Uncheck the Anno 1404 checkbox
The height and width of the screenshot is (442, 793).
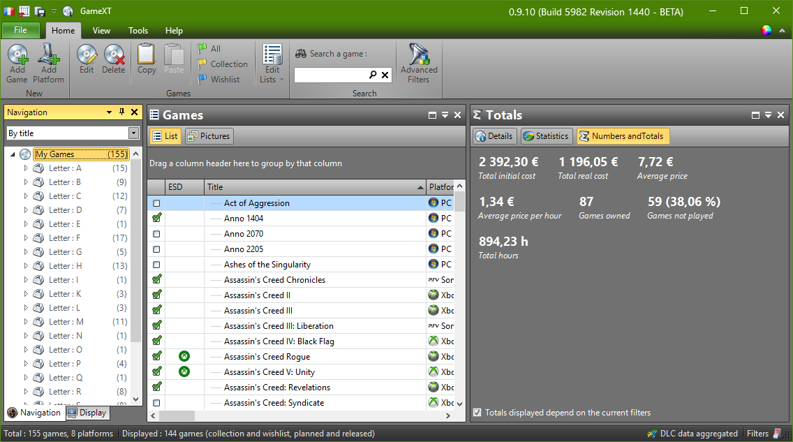click(156, 219)
